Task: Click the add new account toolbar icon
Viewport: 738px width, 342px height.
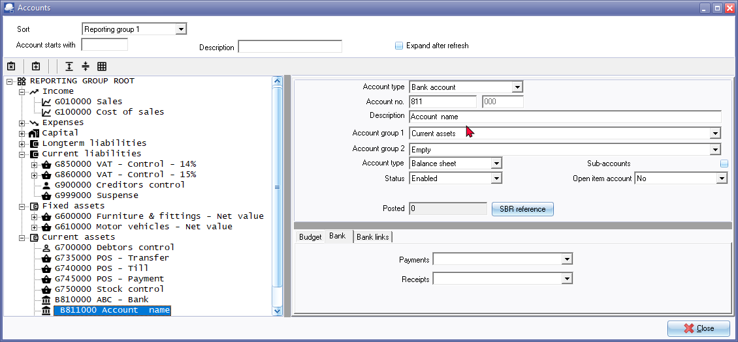Action: (x=36, y=66)
